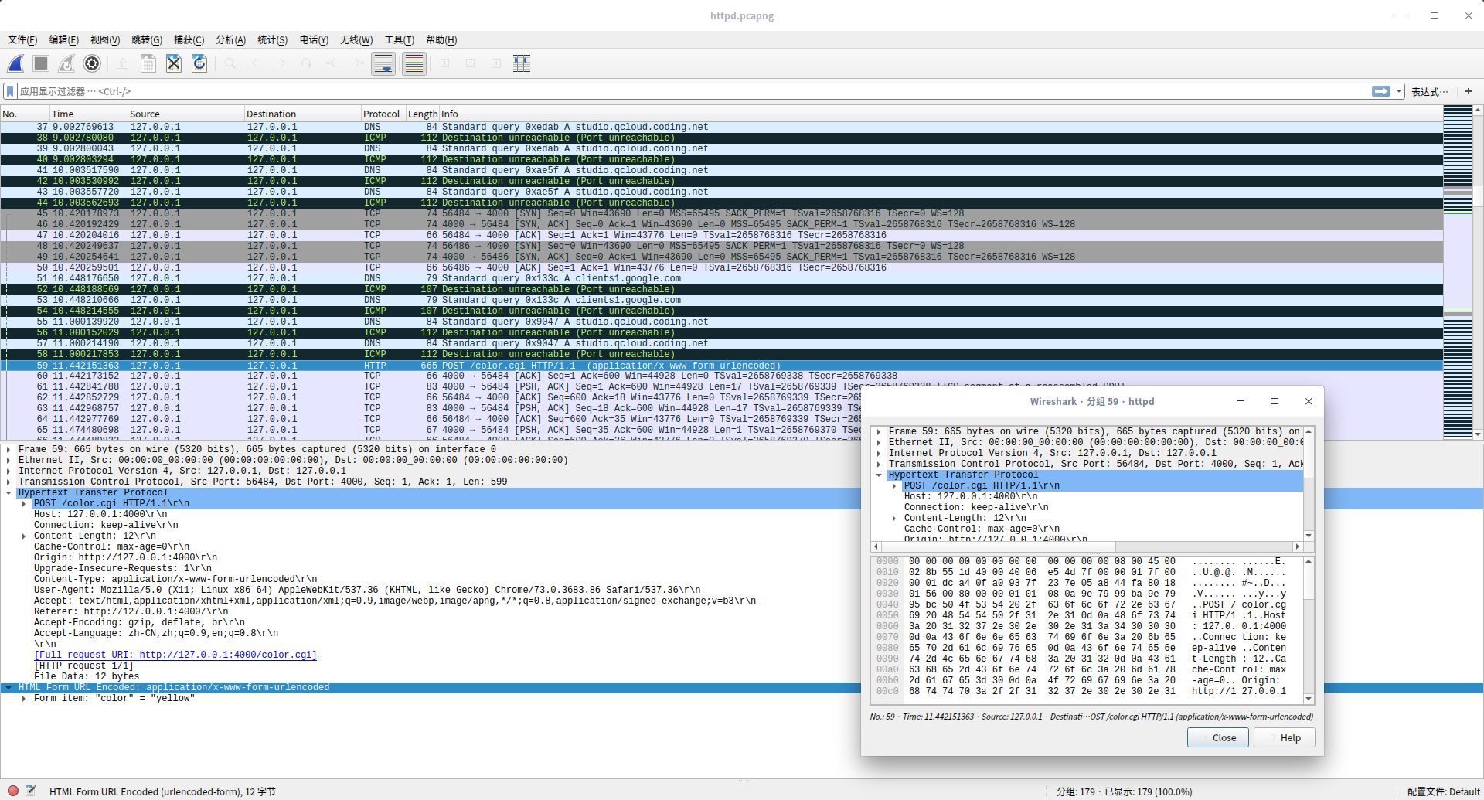Start capture with the shark fin icon
The width and height of the screenshot is (1484, 800).
(x=16, y=64)
